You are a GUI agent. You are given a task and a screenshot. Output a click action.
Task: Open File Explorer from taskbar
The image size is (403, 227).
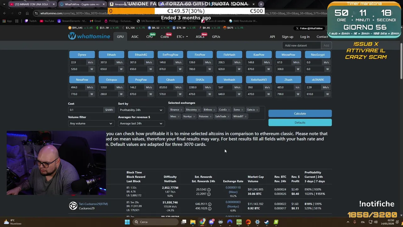(193, 222)
